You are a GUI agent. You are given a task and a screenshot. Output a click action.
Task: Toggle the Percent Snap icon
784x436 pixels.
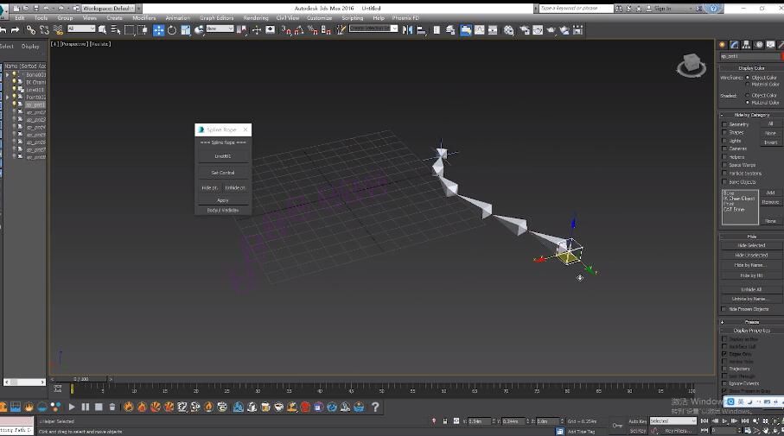point(313,30)
